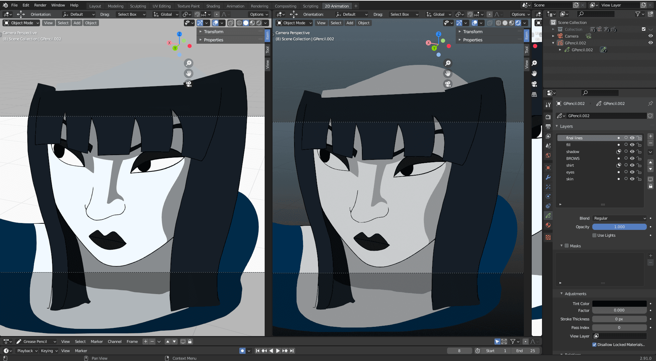Open the Texture properties checker icon
The height and width of the screenshot is (361, 656).
[548, 237]
